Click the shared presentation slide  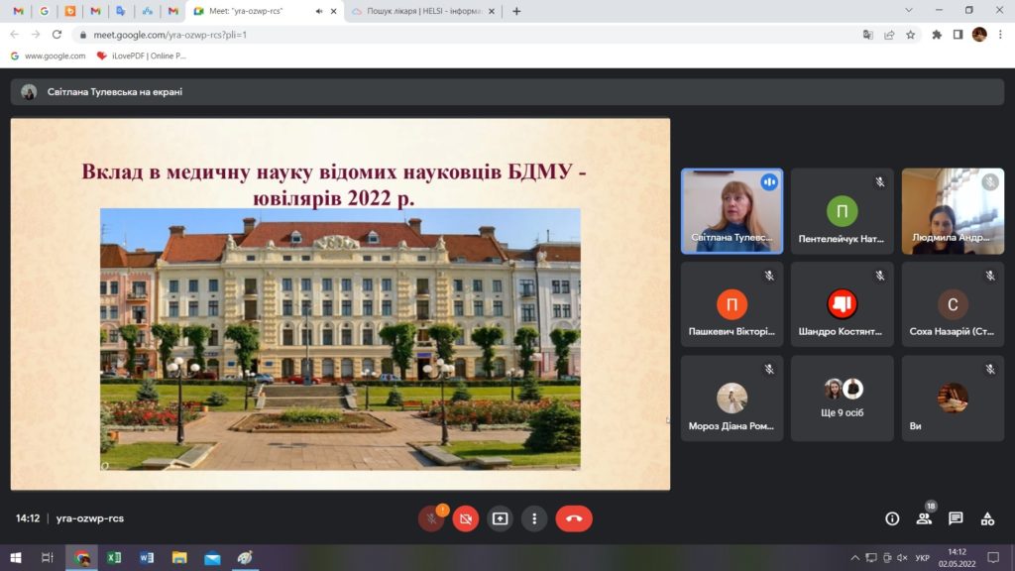tap(341, 303)
